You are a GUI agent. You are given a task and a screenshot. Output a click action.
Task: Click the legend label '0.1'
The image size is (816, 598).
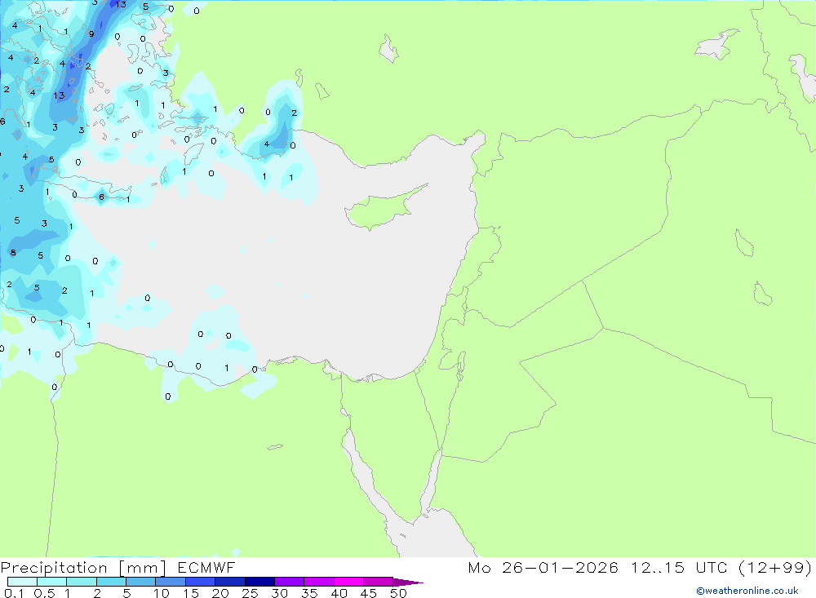tap(14, 593)
